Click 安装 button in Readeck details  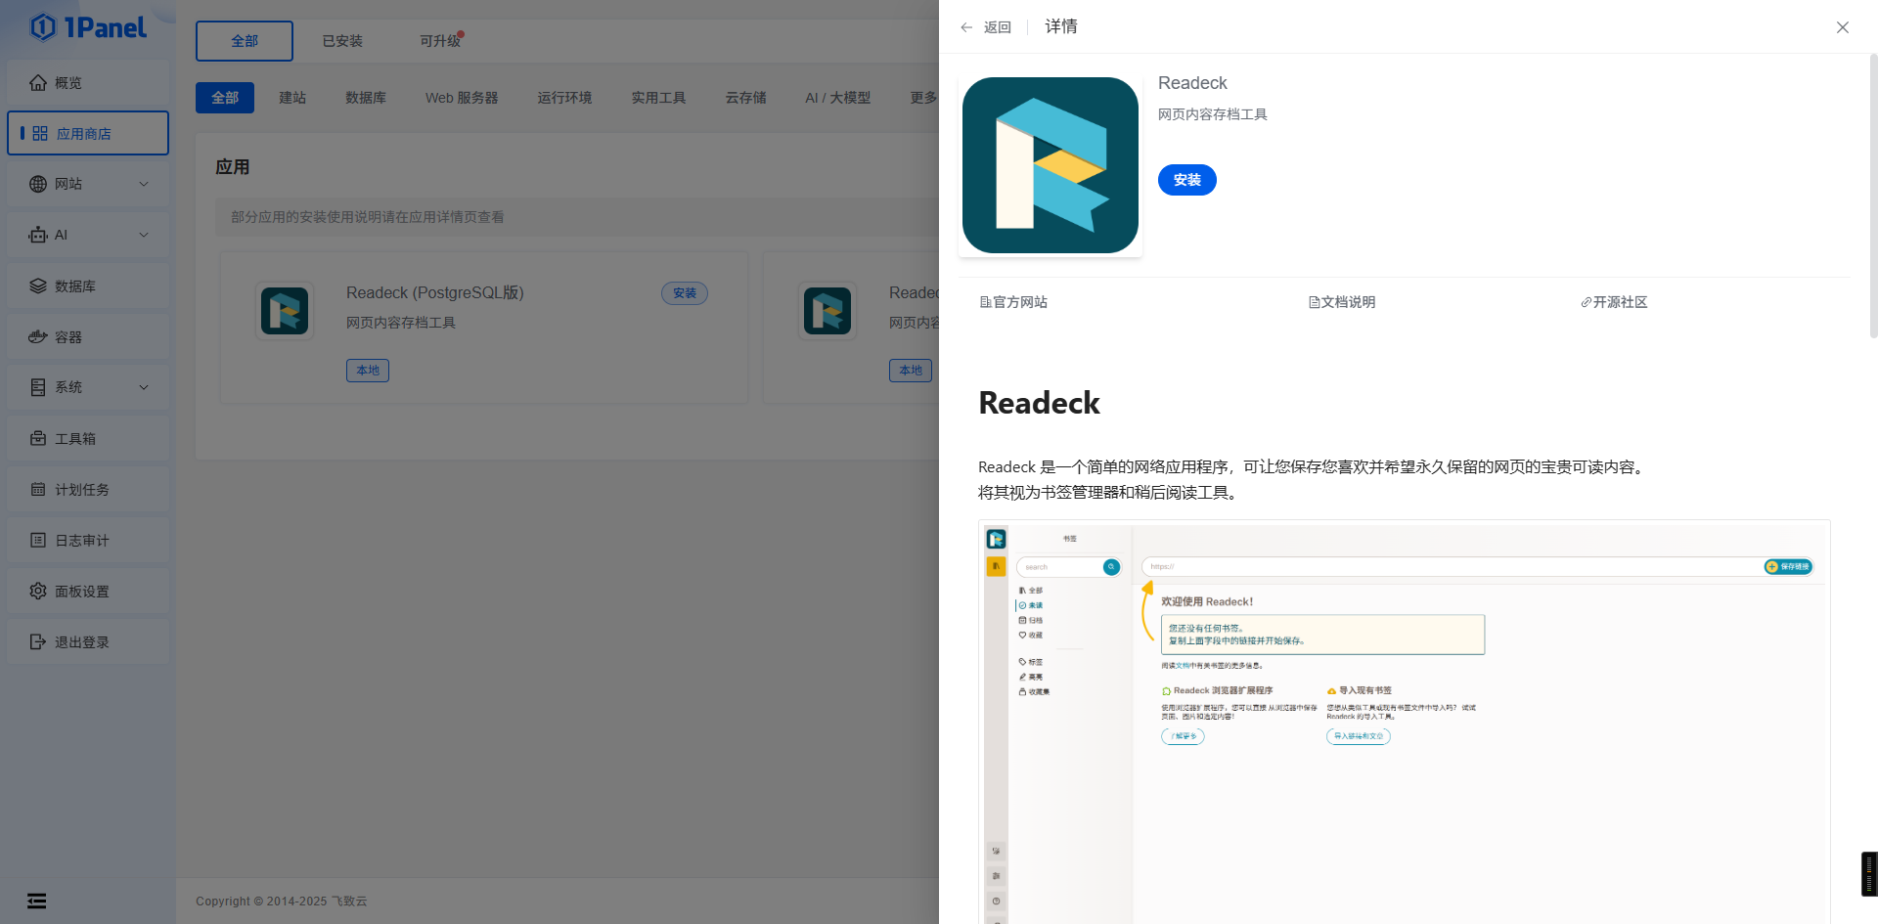coord(1187,180)
